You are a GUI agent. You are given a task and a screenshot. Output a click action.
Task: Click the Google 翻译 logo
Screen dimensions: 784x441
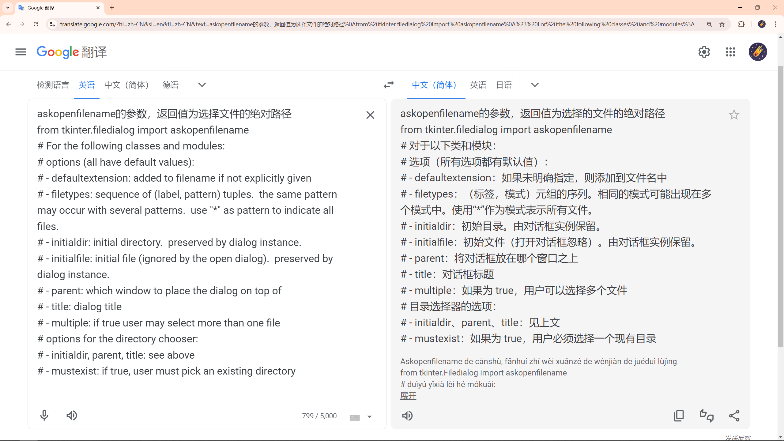72,52
